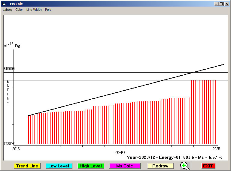231x171 pixels.
Task: Open the Color menu
Action: coord(19,10)
